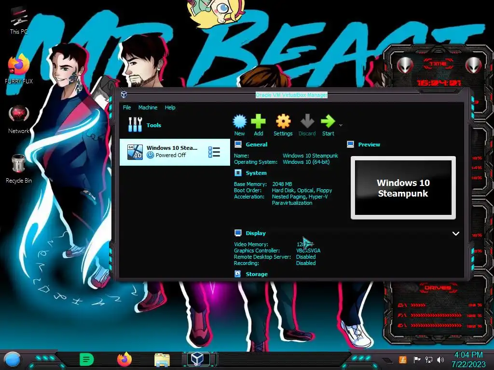Click the network tray icon
Viewport: 494px width, 370px height.
(x=429, y=359)
